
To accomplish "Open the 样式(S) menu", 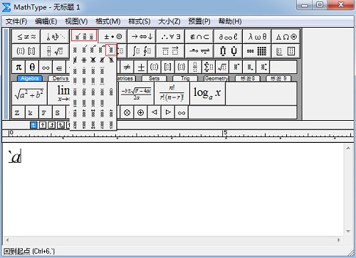I will [140, 21].
